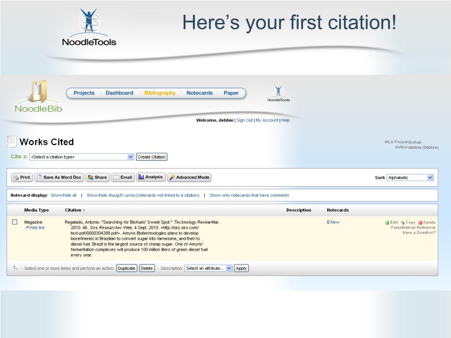Click Show/hide thought cards link
451x338 pixels.
[143, 195]
